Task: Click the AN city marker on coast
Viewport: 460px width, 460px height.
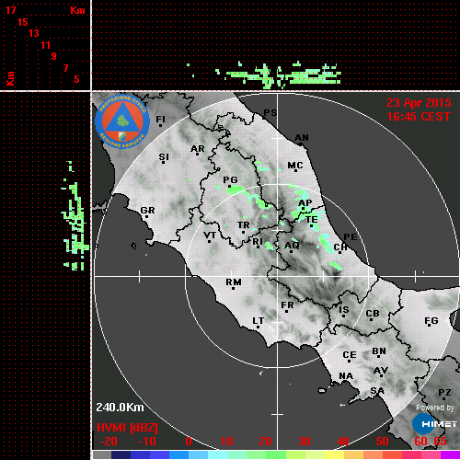Action: [x=301, y=144]
